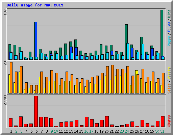The image size is (173, 135).
Task: Click the day 23 x-axis label
Action: (x=122, y=131)
